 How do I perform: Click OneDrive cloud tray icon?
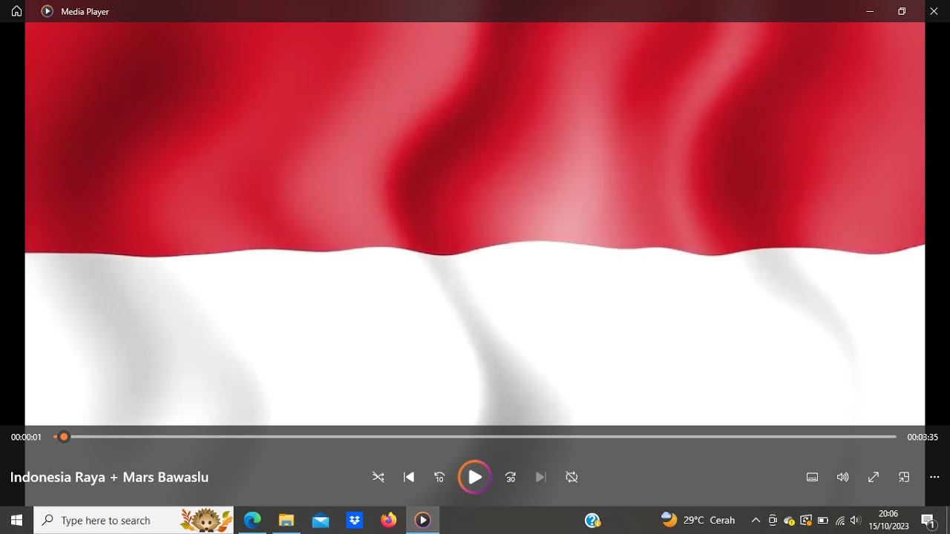[790, 521]
